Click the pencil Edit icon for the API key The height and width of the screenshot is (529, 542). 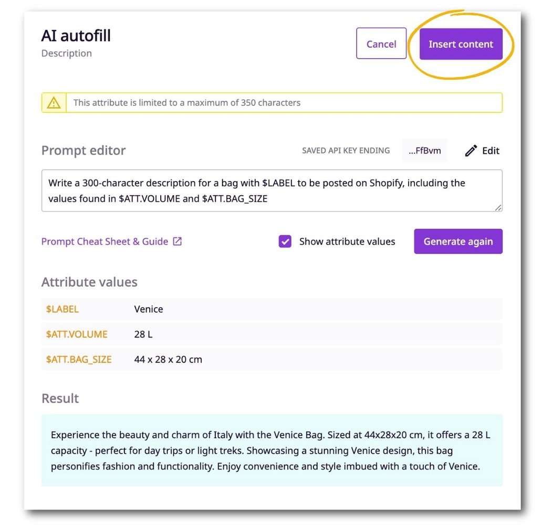[x=471, y=151]
